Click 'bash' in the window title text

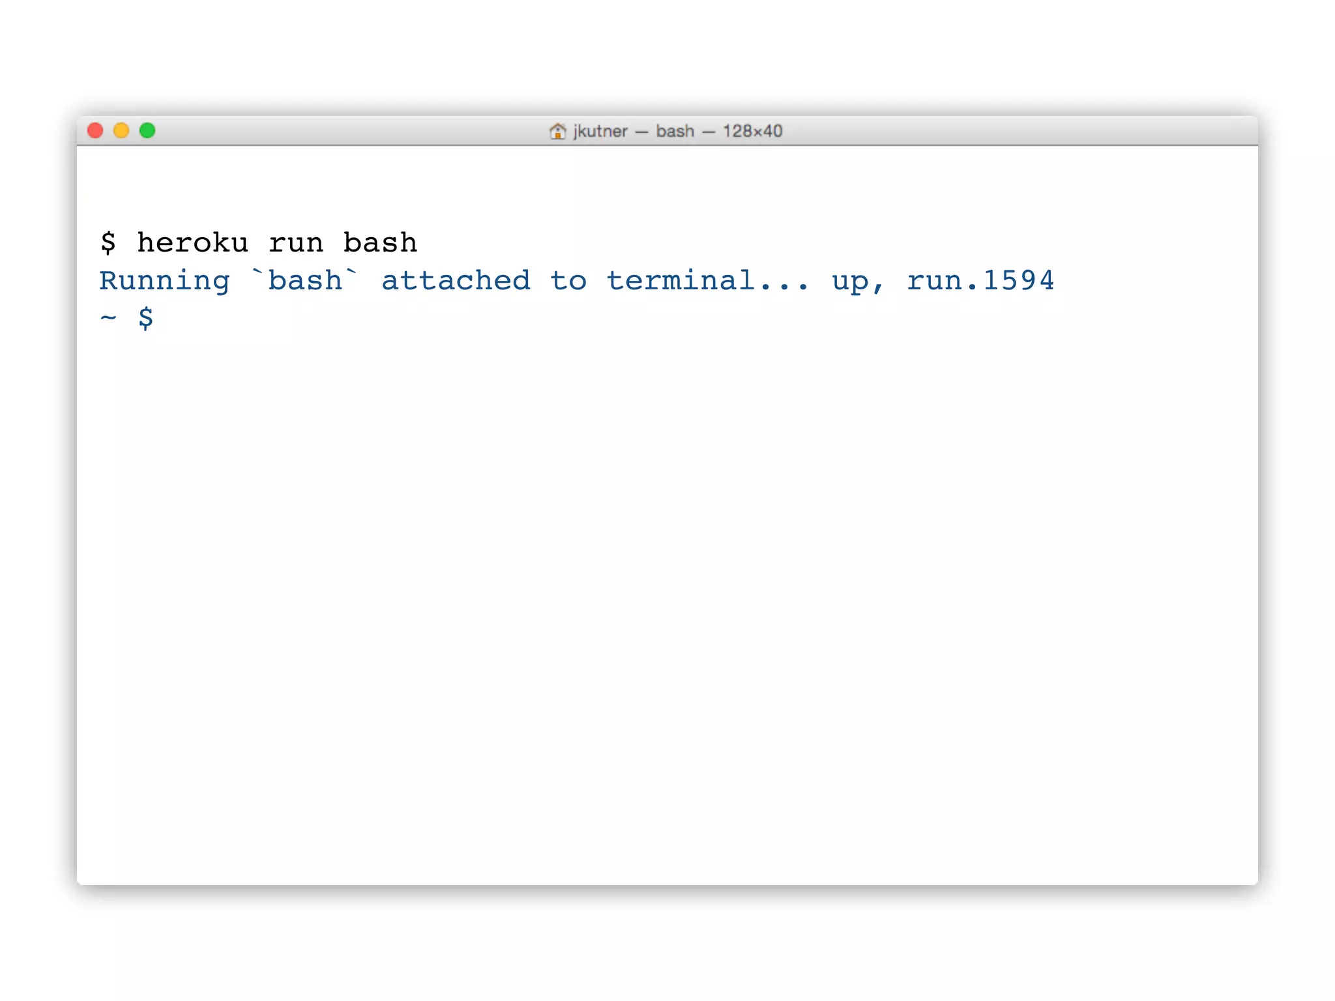point(675,131)
